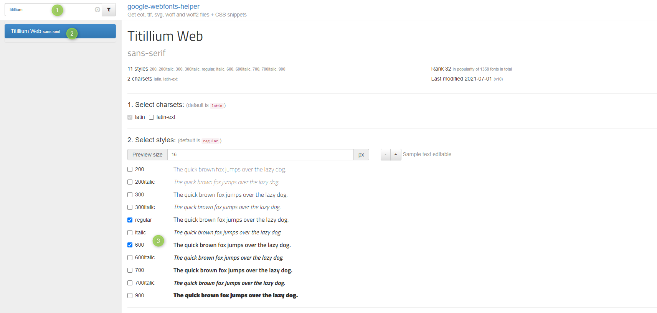Image resolution: width=657 pixels, height=313 pixels.
Task: Open the font filter funnel button
Action: pyautogui.click(x=109, y=10)
